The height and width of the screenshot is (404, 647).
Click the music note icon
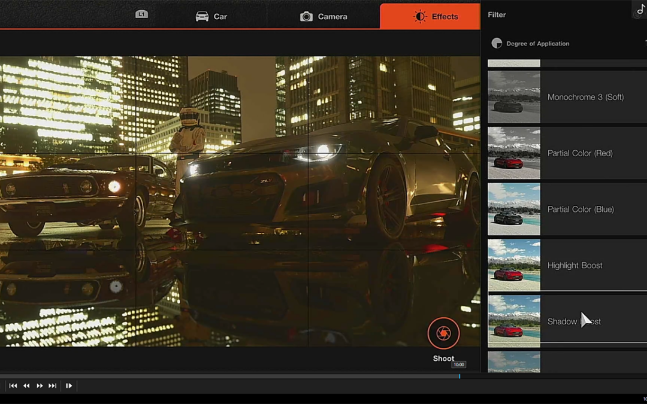point(640,9)
